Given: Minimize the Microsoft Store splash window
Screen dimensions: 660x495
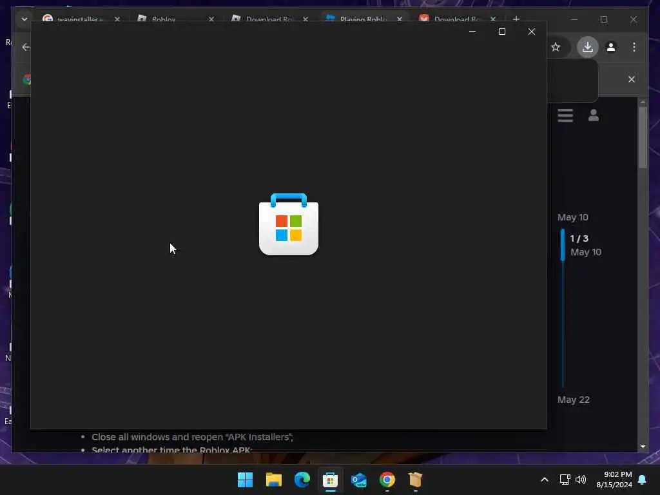Looking at the screenshot, I should [x=472, y=32].
